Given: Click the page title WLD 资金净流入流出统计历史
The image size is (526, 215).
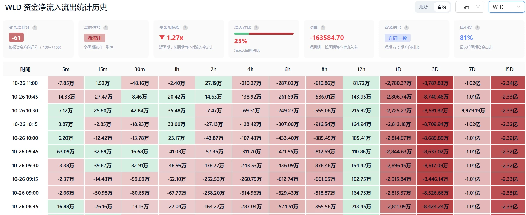Looking at the screenshot, I should [x=56, y=7].
